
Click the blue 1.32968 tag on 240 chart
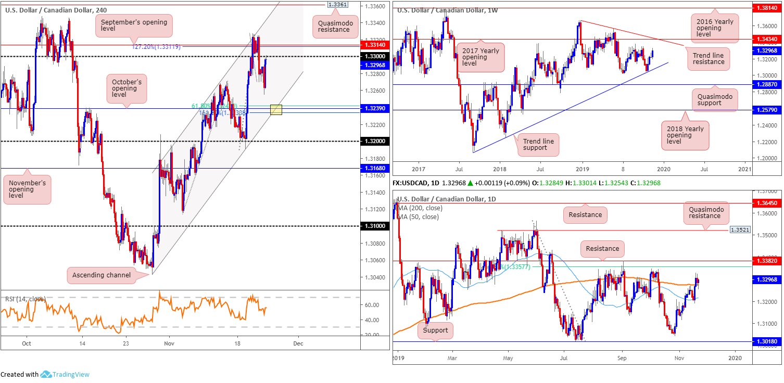(x=374, y=65)
